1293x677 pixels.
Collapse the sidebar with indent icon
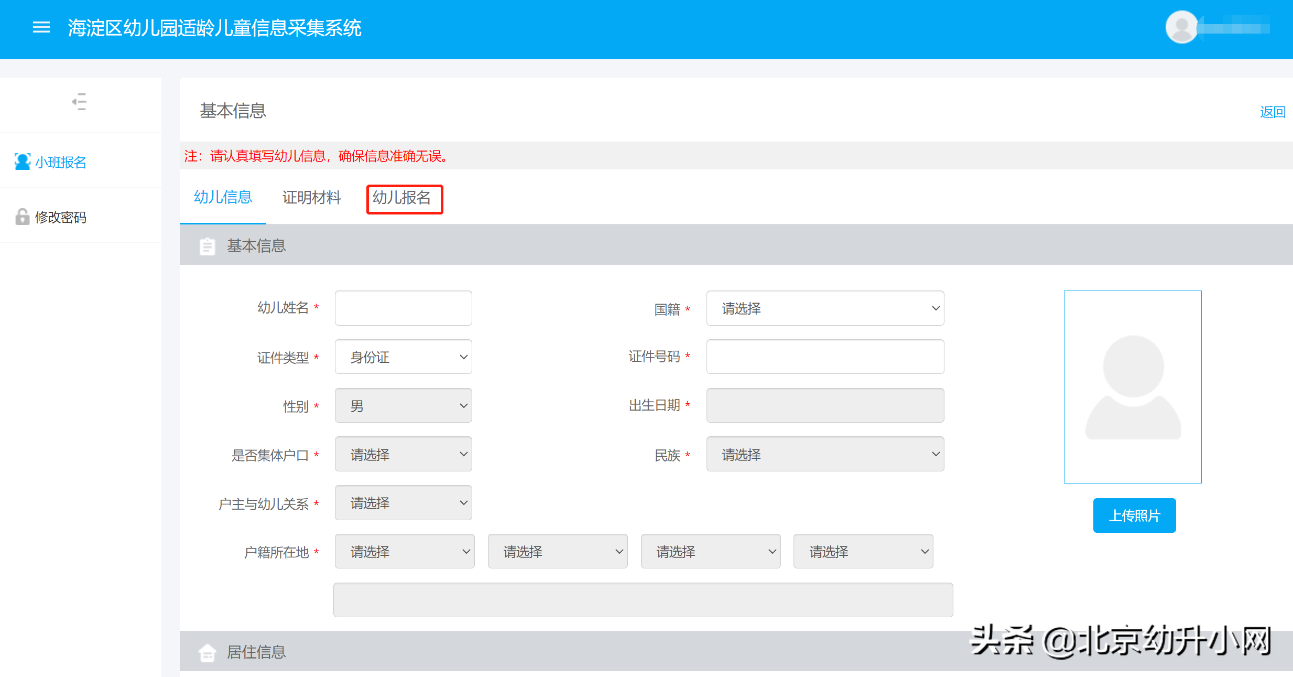(x=79, y=102)
